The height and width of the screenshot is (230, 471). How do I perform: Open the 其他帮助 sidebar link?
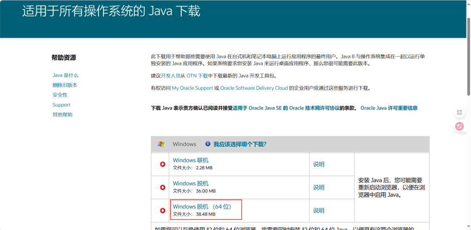[x=63, y=115]
